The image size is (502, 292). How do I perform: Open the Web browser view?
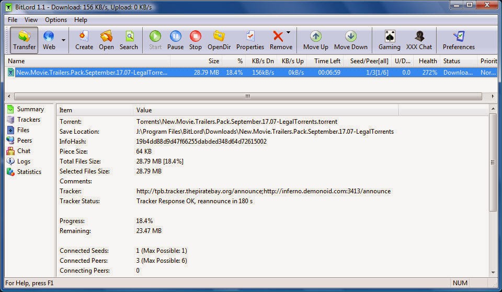coord(49,40)
